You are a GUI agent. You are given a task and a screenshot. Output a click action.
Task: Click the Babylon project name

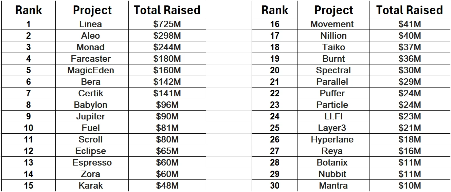pos(91,105)
